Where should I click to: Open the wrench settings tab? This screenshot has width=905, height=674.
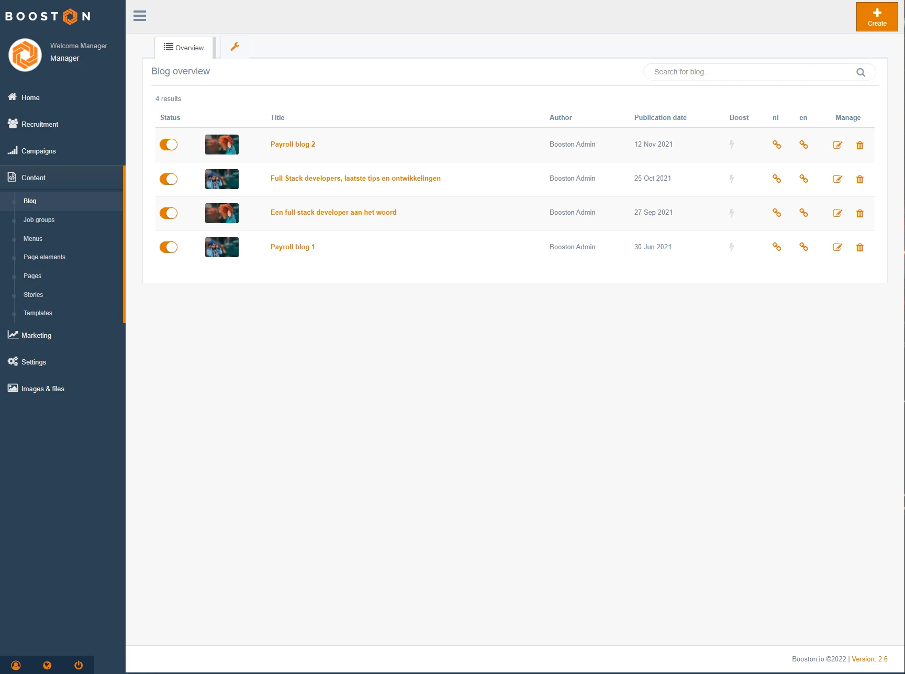(234, 47)
